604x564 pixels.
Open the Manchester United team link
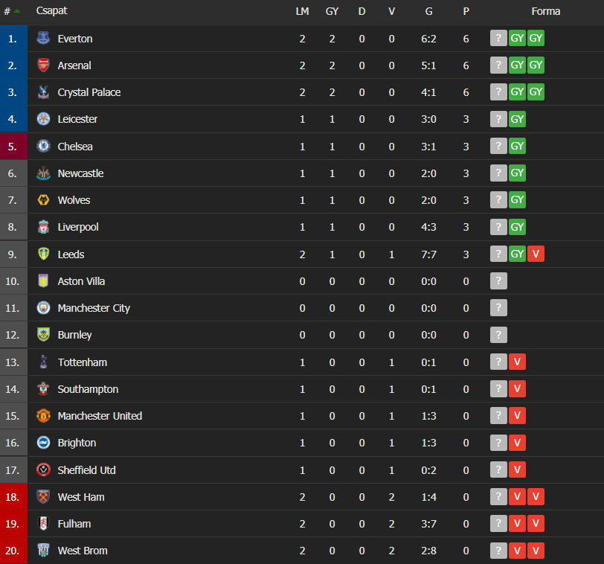[100, 416]
